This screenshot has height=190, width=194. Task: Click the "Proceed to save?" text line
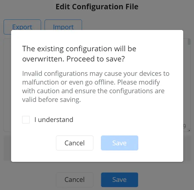96,59
